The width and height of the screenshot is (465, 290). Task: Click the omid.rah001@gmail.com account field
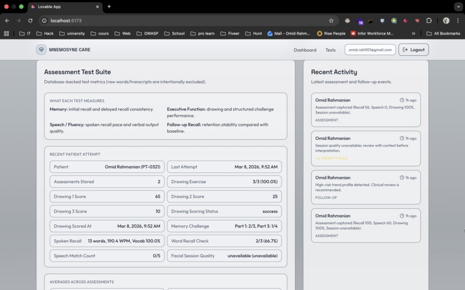pyautogui.click(x=370, y=49)
